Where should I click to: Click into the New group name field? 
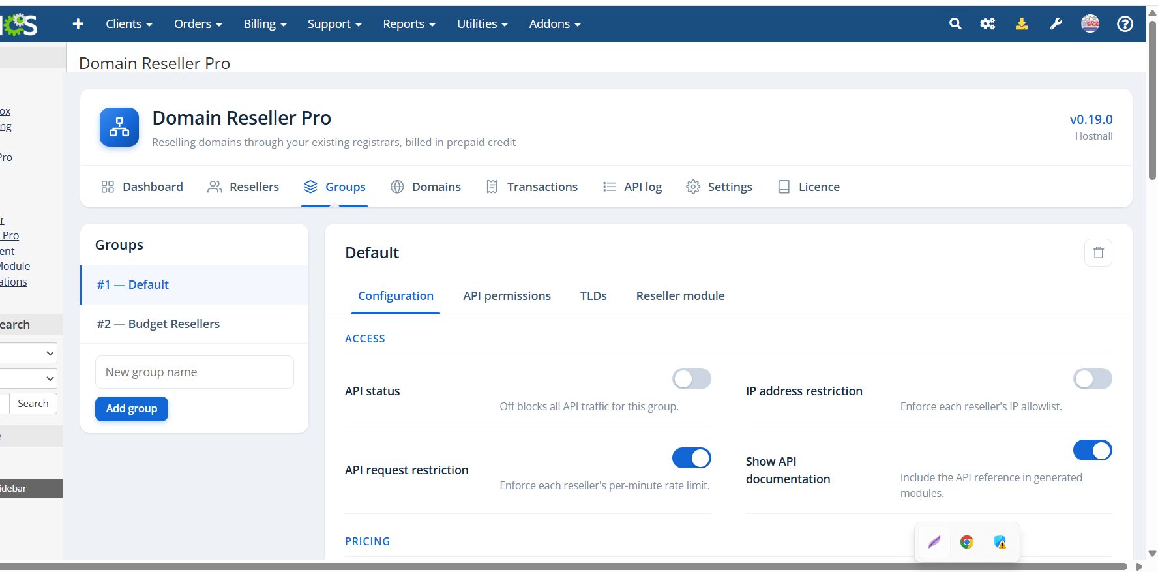click(x=194, y=372)
